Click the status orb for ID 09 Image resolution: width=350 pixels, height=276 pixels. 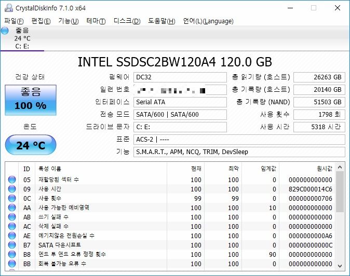click(12, 189)
